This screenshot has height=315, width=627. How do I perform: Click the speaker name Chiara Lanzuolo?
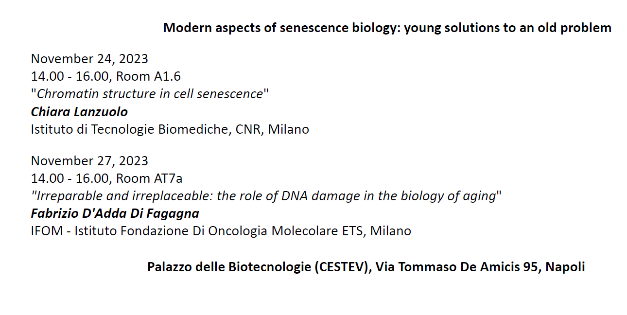click(x=79, y=112)
